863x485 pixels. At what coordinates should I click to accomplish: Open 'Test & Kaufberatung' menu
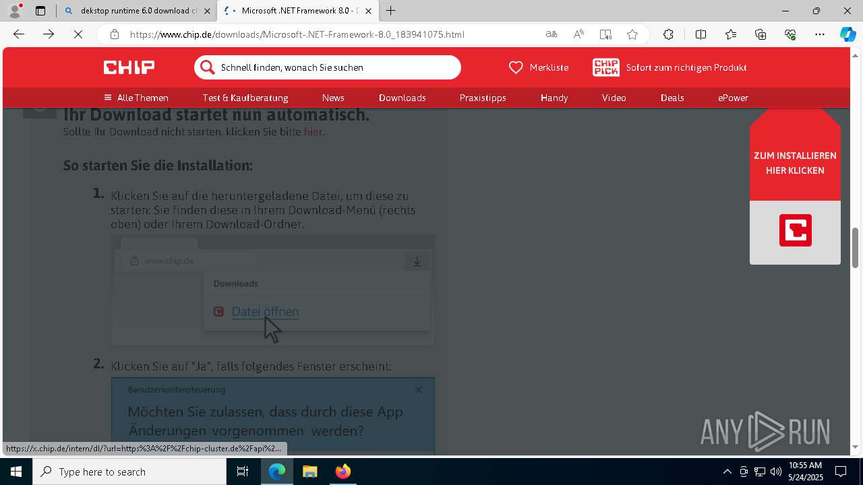point(245,98)
